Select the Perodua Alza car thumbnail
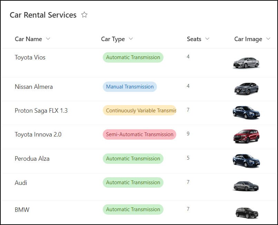The height and width of the screenshot is (225, 278). click(246, 161)
